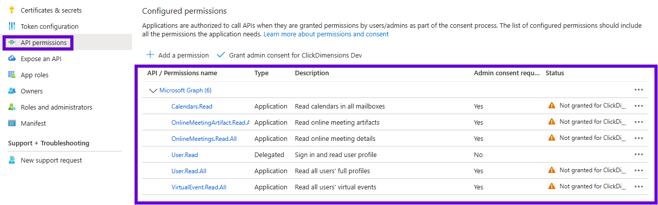Screen dimensions: 658x205
Task: Click the 'Delegated' type cell
Action: [269, 155]
